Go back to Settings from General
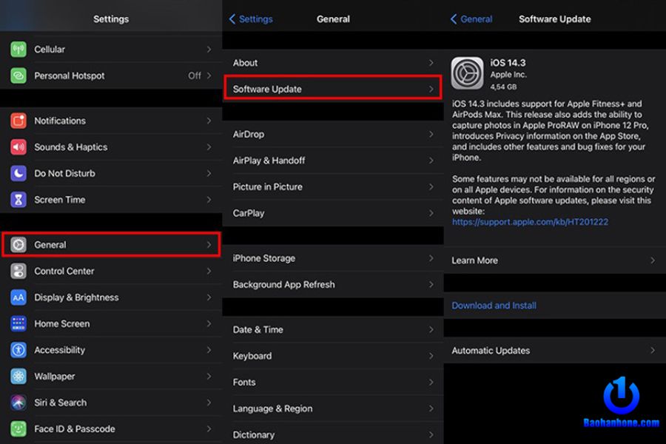 coord(251,19)
